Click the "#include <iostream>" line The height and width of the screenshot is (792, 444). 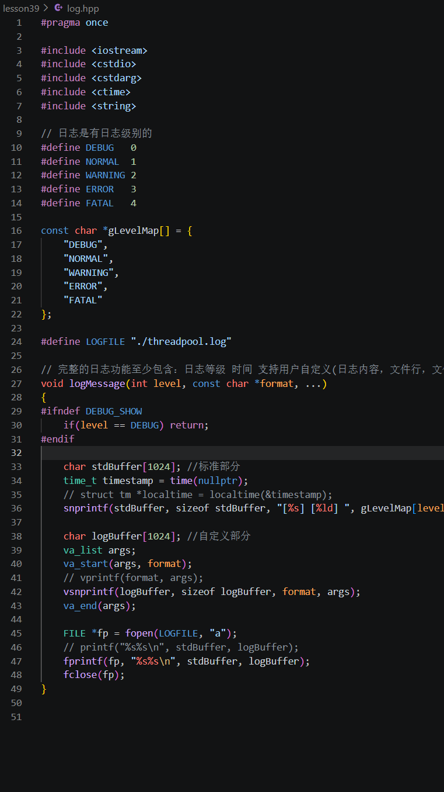tap(94, 50)
